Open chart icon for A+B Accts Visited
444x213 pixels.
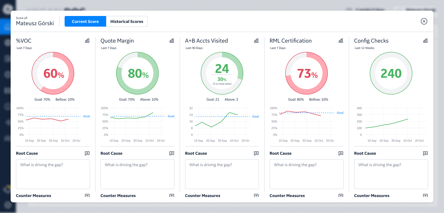pos(256,41)
